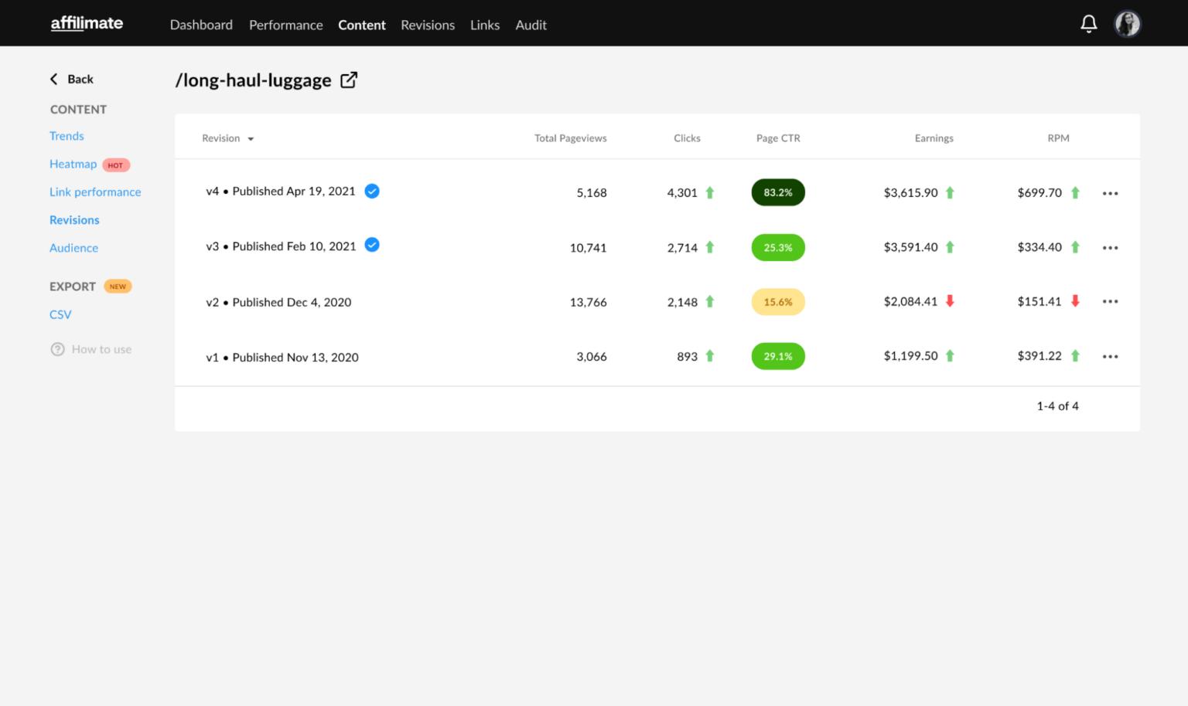Image resolution: width=1188 pixels, height=706 pixels.
Task: Click the affilimate logo
Action: (86, 23)
